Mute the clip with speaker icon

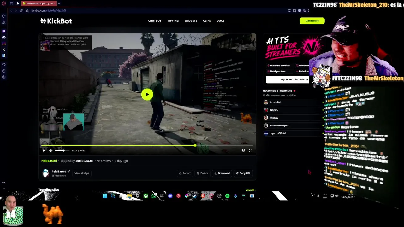[x=51, y=151]
